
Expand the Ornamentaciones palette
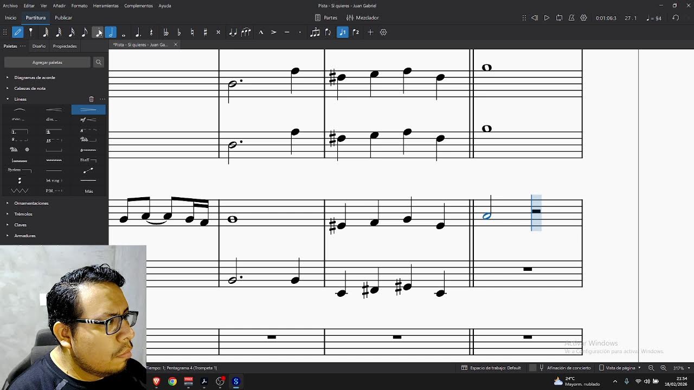tap(8, 203)
